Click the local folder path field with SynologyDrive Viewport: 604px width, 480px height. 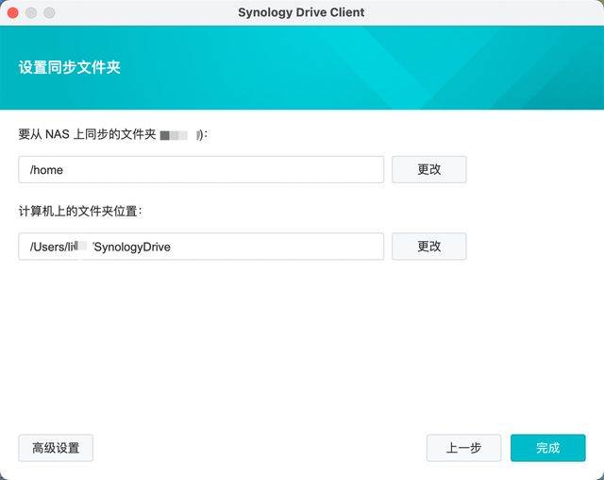[201, 247]
